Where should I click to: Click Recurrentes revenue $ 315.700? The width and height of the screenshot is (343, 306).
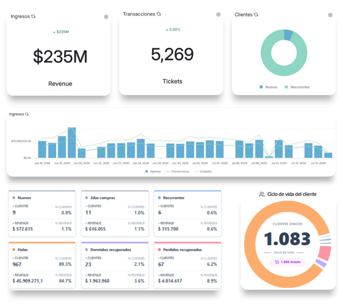168,229
